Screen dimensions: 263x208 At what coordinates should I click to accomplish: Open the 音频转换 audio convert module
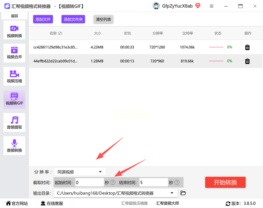click(14, 146)
